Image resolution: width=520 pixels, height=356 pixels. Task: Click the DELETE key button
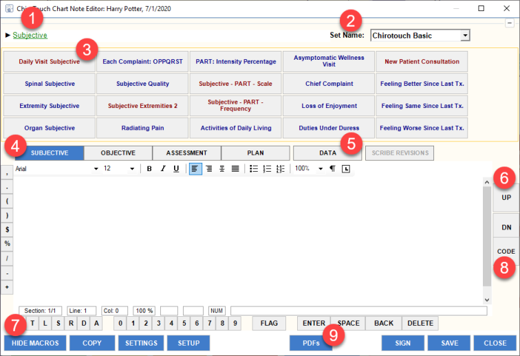pyautogui.click(x=420, y=323)
